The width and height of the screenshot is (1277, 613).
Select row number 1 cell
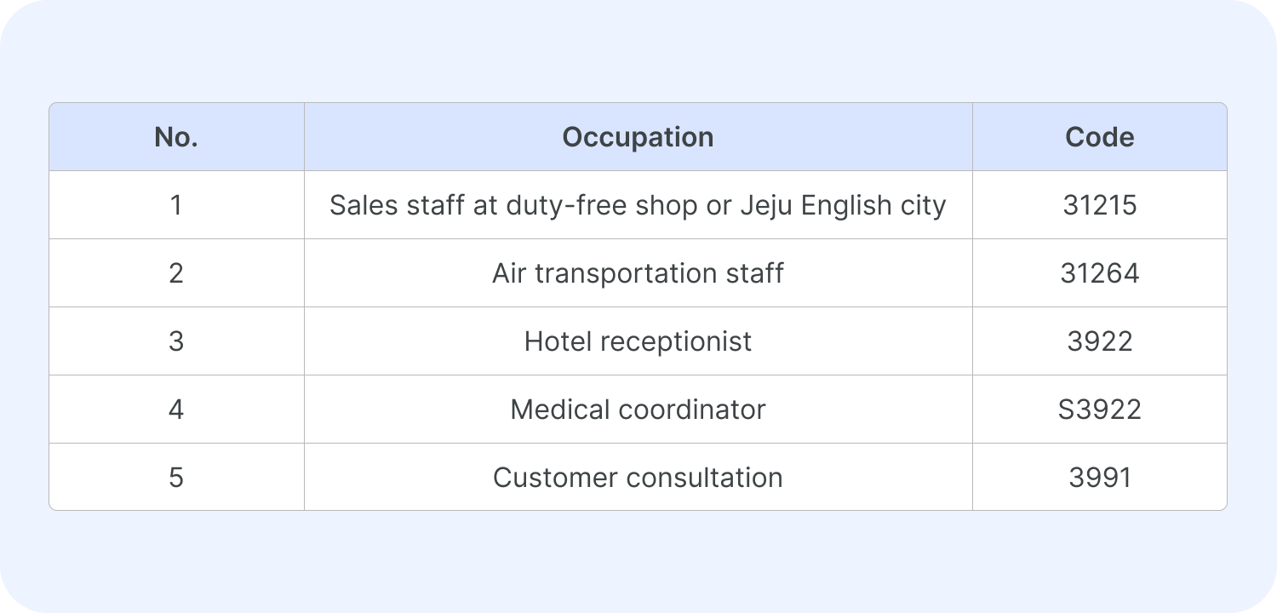(176, 205)
